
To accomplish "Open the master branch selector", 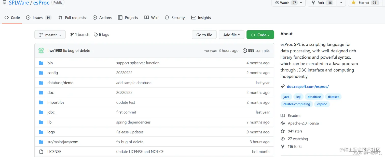I will point(50,35).
